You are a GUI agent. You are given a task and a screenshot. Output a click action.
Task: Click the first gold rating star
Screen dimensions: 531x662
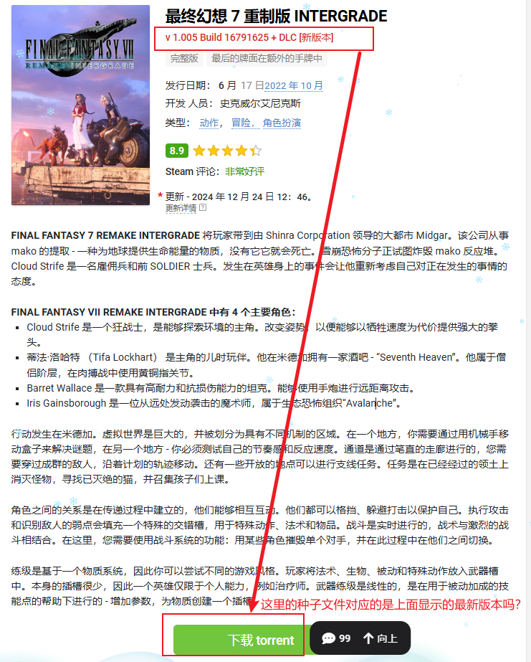[199, 151]
